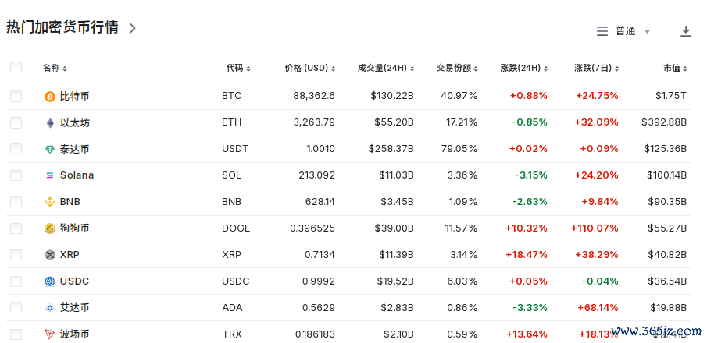
Task: Click XRP 24H change +18.47%
Action: pos(527,255)
